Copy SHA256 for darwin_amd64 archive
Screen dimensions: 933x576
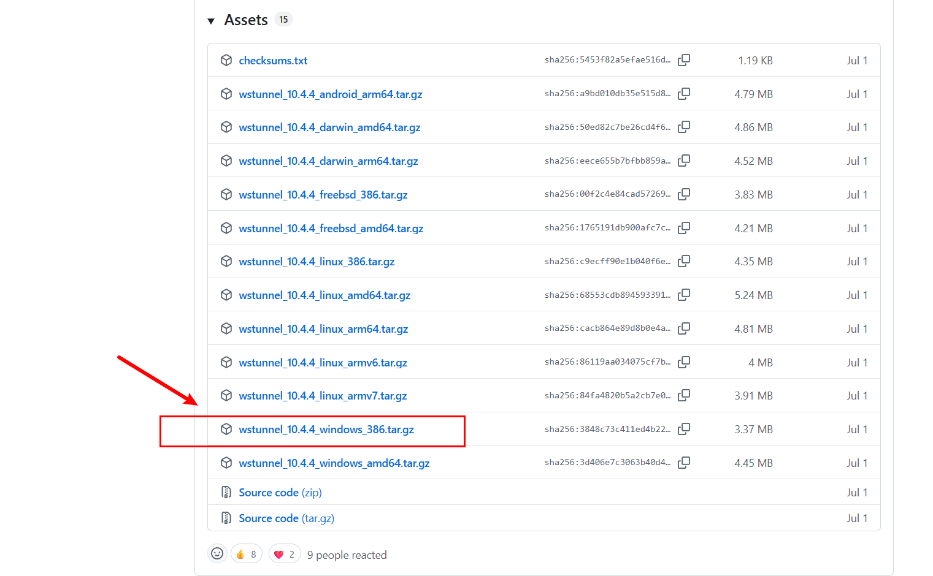point(684,127)
